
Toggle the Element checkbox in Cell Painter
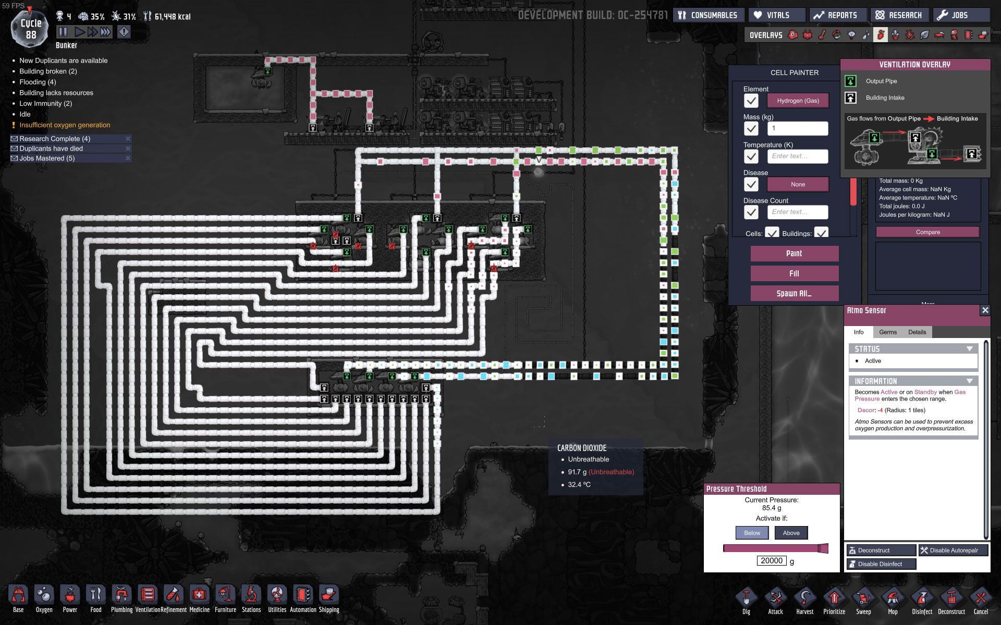[751, 101]
